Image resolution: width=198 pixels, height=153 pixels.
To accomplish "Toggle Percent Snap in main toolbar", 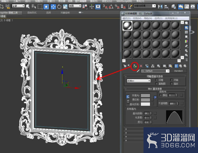I will click(117, 7).
